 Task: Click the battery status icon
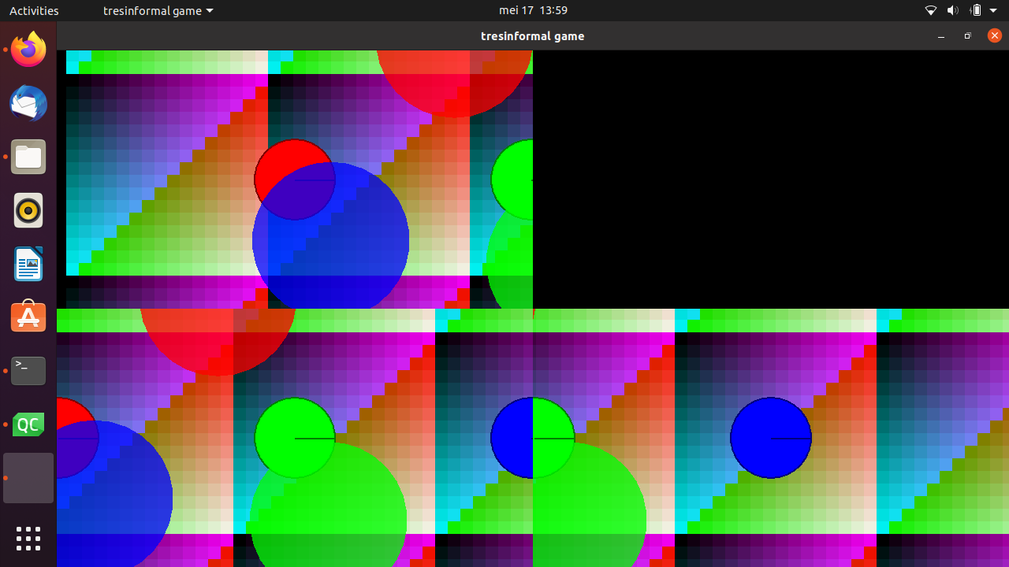(x=976, y=10)
